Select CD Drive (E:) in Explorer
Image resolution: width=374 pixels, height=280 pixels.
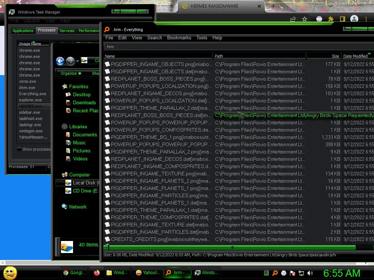coord(82,191)
